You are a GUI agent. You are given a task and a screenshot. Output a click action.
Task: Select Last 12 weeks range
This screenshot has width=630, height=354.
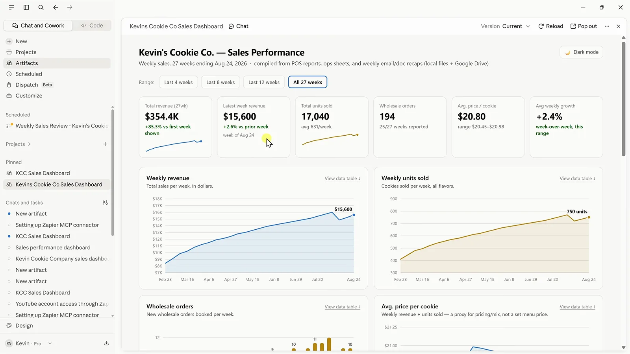click(264, 82)
